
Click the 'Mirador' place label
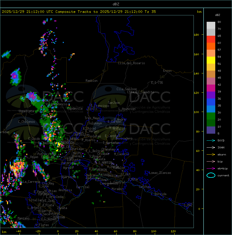pos(118,189)
